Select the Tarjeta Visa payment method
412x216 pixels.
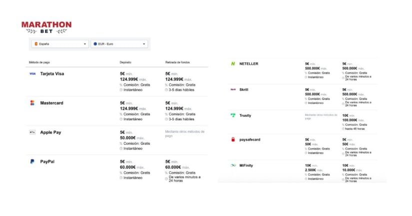click(x=52, y=74)
